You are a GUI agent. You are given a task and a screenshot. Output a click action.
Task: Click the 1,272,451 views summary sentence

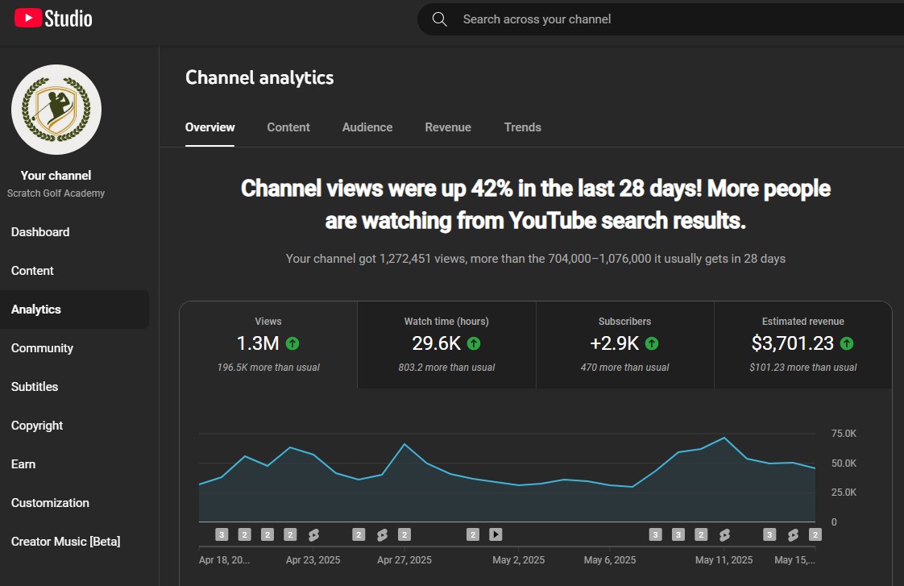(x=536, y=259)
